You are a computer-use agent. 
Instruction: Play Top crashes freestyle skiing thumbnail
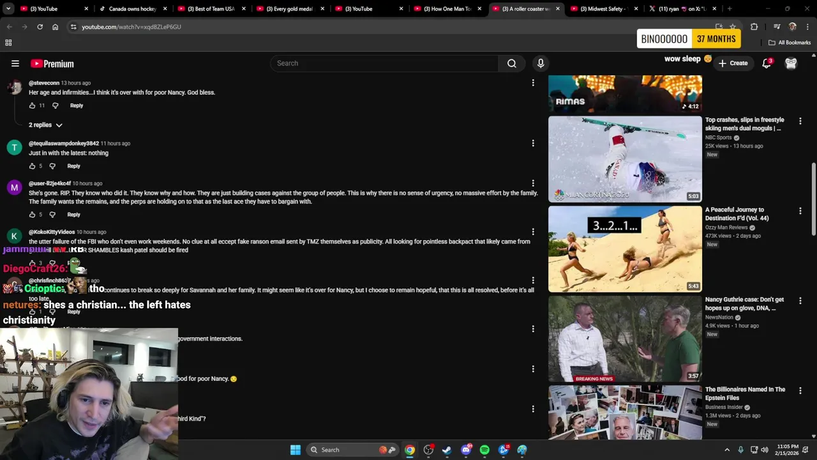point(625,159)
